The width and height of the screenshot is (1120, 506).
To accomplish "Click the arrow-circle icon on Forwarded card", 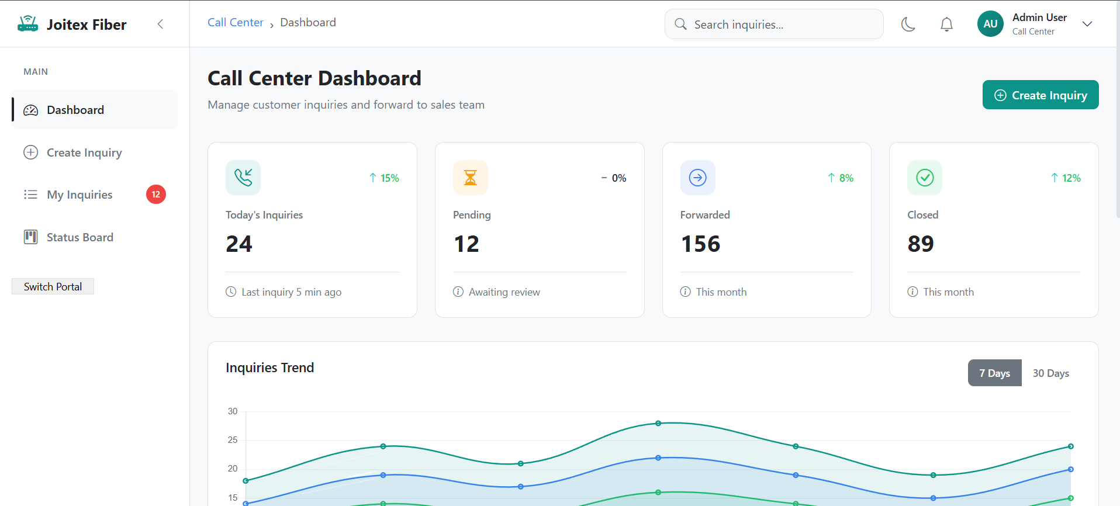I will (698, 178).
